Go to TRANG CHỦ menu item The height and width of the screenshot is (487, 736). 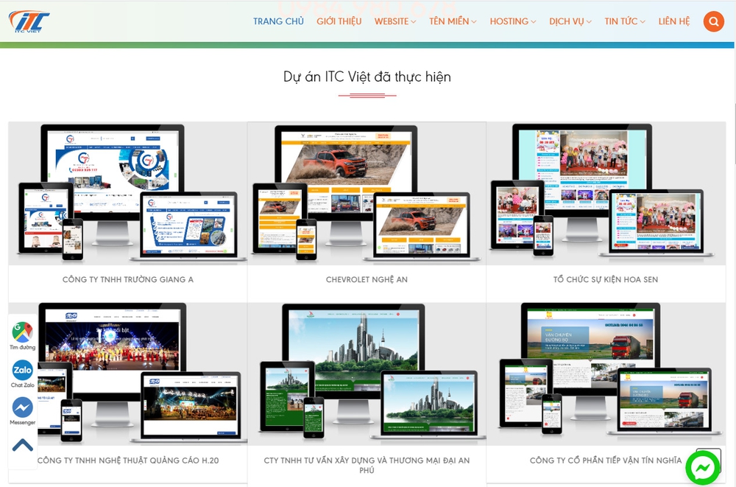(x=278, y=21)
